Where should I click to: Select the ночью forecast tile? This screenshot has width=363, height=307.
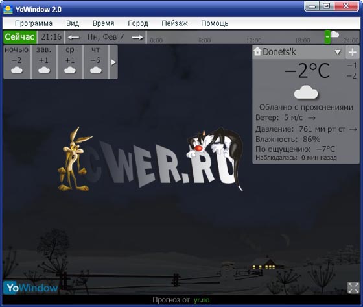point(17,62)
